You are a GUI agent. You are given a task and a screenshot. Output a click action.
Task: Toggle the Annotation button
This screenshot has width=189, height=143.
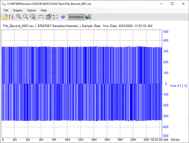[x=76, y=17]
